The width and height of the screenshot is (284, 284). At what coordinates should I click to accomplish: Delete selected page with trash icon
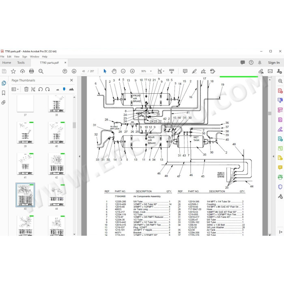click(x=26, y=89)
